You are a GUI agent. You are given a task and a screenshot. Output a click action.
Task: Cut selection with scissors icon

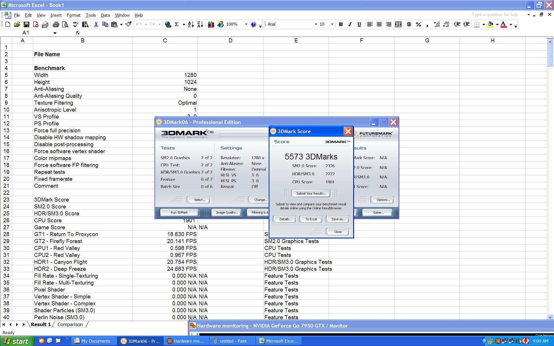96,25
